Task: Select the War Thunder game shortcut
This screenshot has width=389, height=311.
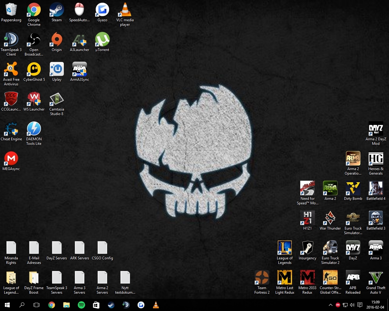Action: tap(330, 221)
